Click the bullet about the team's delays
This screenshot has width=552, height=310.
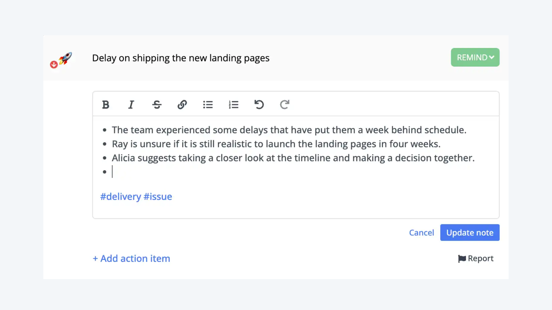[289, 130]
